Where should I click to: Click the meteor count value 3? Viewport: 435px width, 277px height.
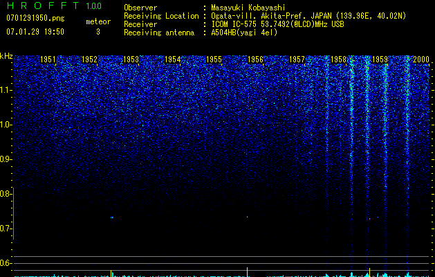coord(98,32)
